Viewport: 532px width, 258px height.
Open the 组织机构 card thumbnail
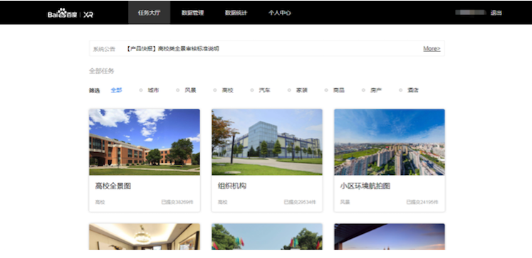click(x=267, y=142)
